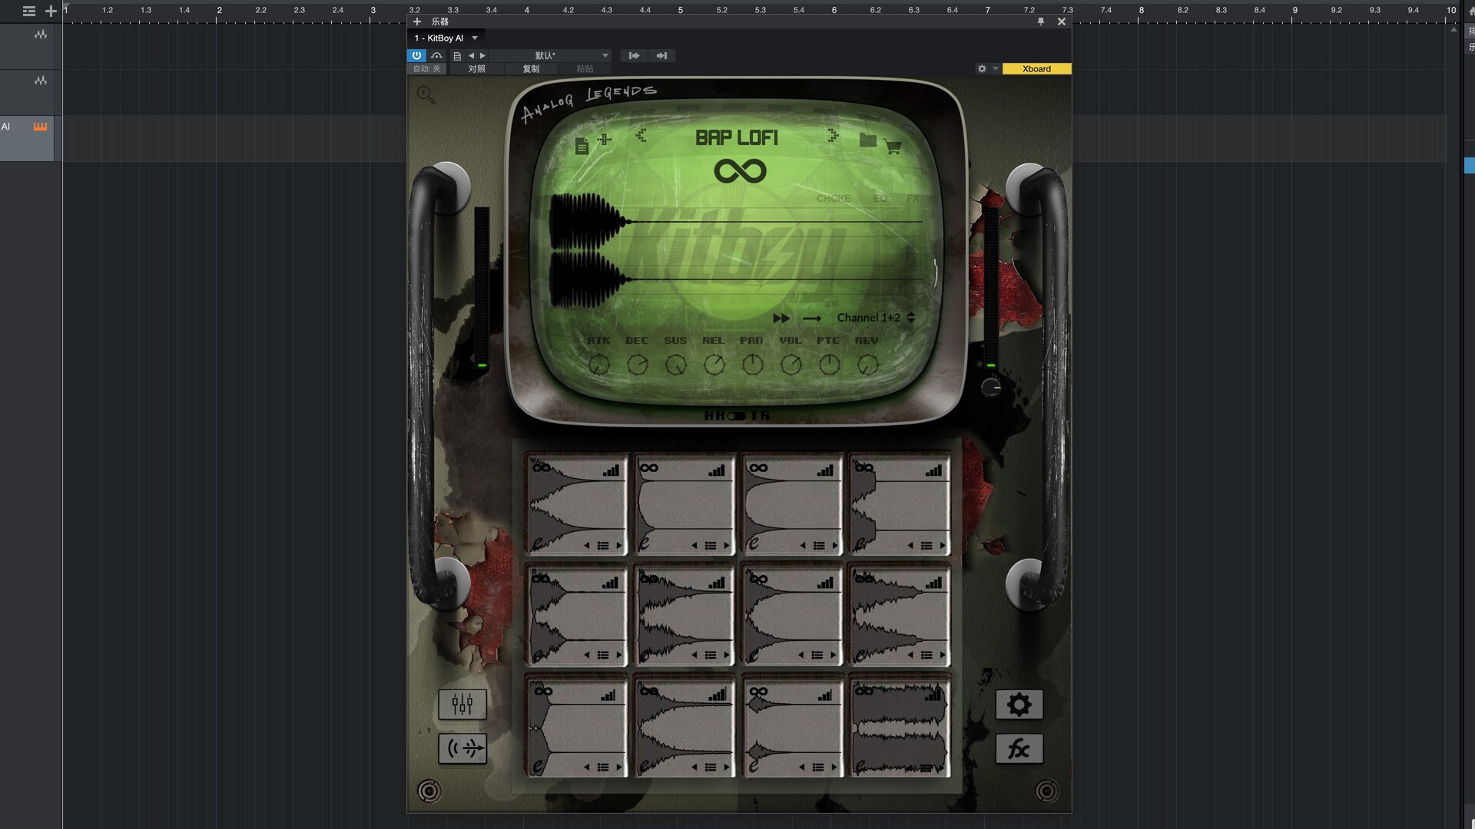The height and width of the screenshot is (829, 1475).
Task: Open the audio input arrow button
Action: (x=462, y=748)
